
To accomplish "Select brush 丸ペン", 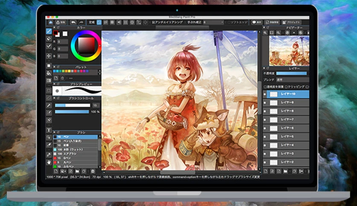I will 76,163.
